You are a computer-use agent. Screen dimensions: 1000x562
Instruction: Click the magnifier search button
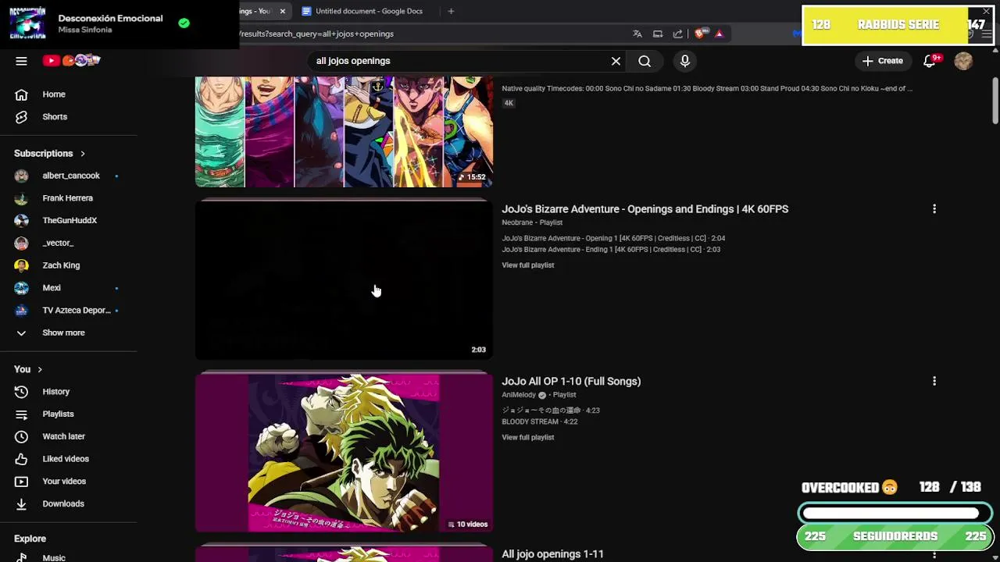point(645,61)
